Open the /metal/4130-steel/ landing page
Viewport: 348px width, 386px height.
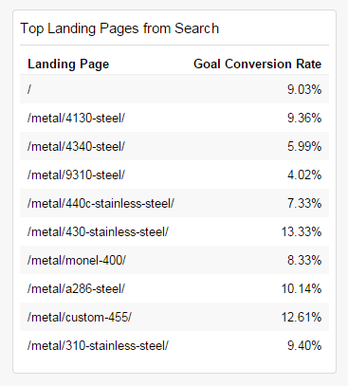click(76, 118)
